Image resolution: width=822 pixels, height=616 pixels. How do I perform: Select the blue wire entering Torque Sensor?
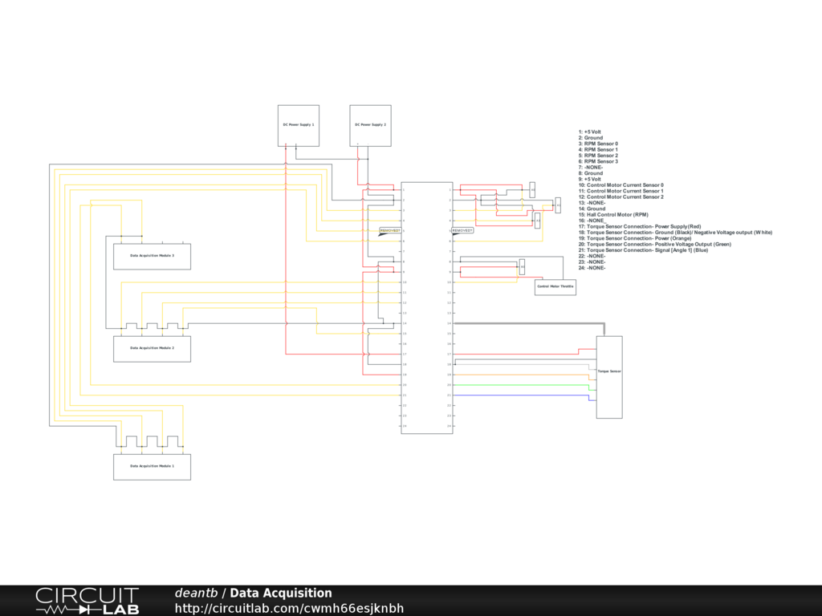(x=522, y=395)
